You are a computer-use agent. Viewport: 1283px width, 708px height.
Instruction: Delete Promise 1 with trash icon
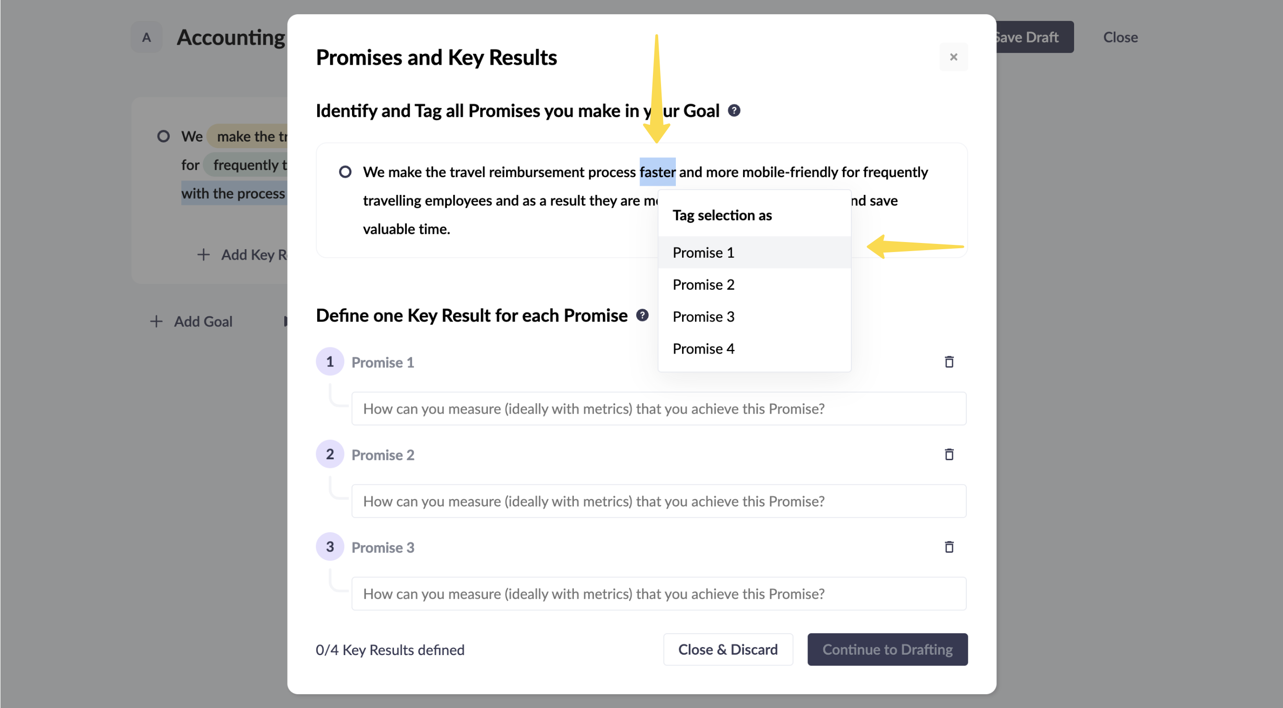tap(949, 362)
